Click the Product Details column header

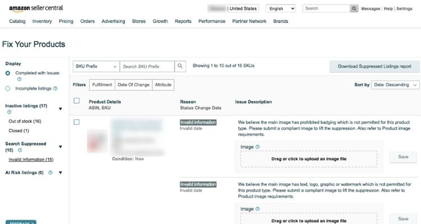(x=105, y=102)
